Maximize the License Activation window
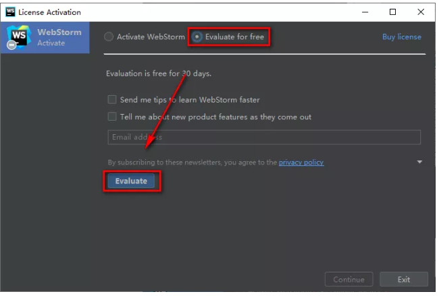Image resolution: width=439 pixels, height=296 pixels. 393,12
